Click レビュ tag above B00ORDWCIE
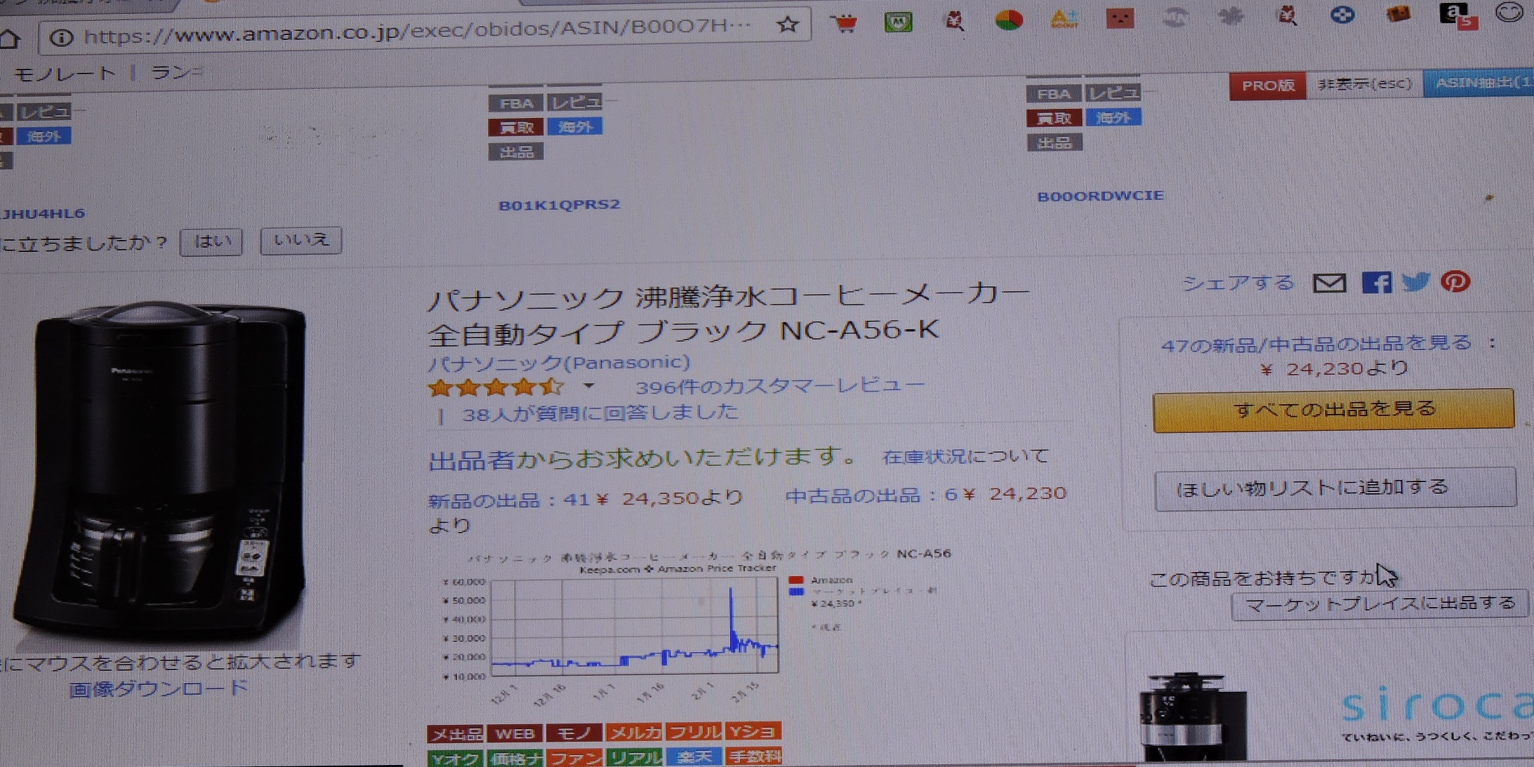The width and height of the screenshot is (1534, 767). point(1113,93)
